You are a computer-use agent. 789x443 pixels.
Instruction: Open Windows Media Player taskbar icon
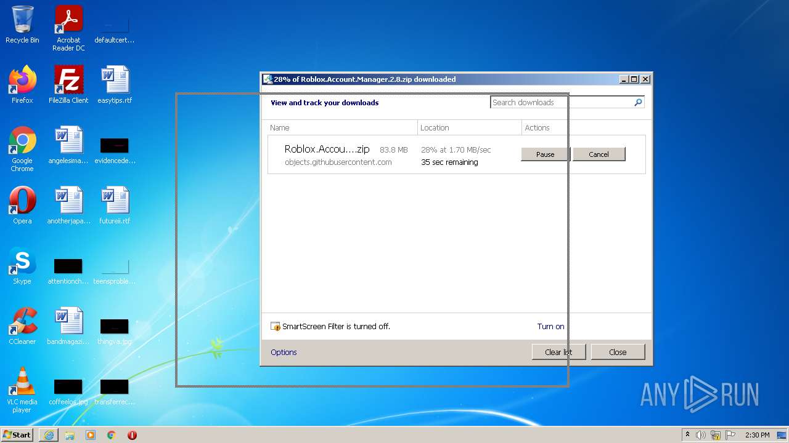click(x=91, y=435)
